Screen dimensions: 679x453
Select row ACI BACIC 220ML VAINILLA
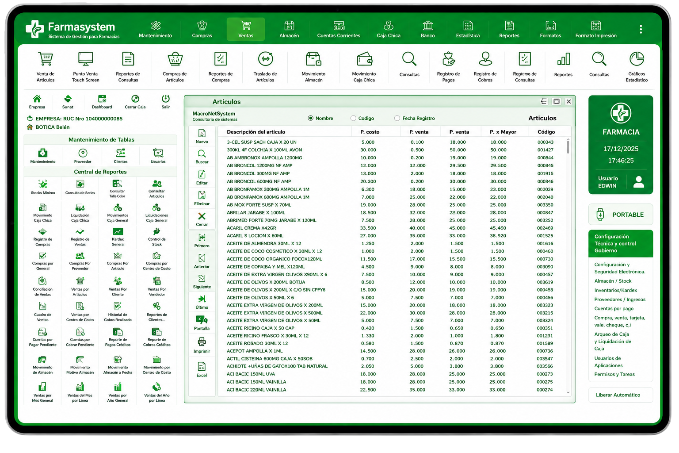pos(391,390)
